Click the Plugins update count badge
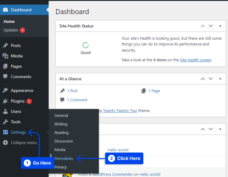The image size is (228, 177). click(29, 101)
